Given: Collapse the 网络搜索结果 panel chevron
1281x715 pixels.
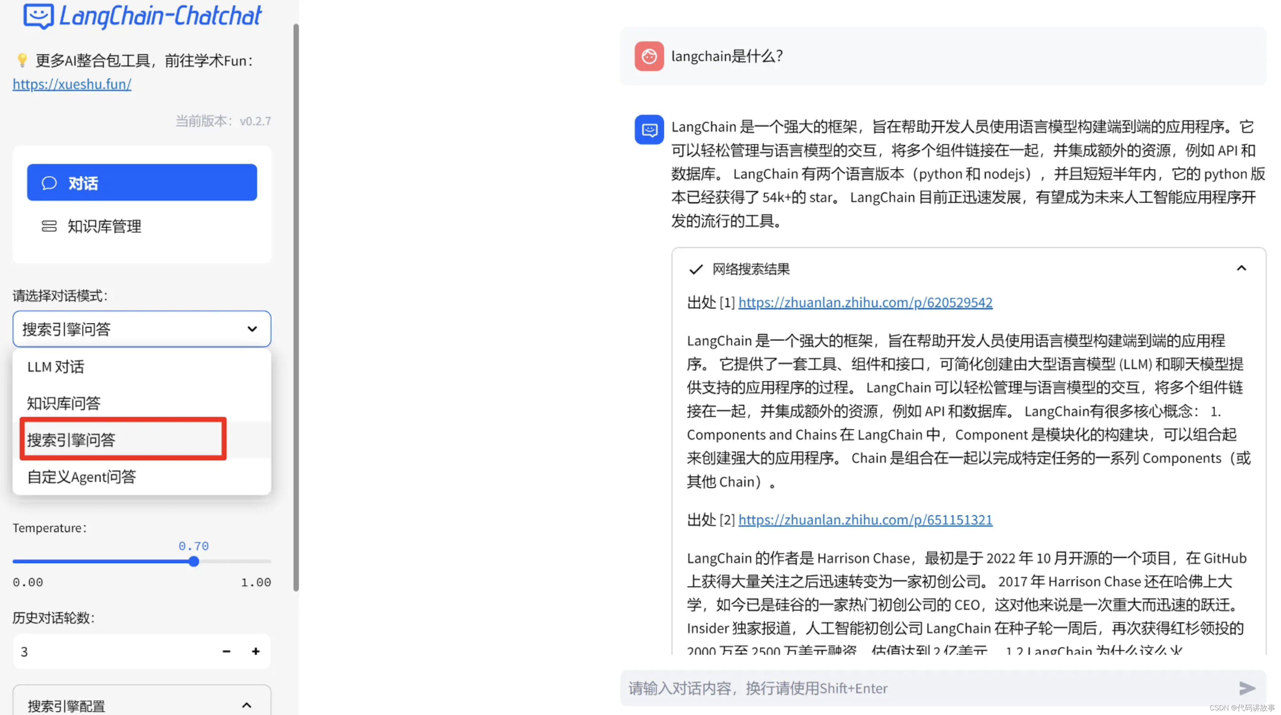Looking at the screenshot, I should click(x=1241, y=268).
